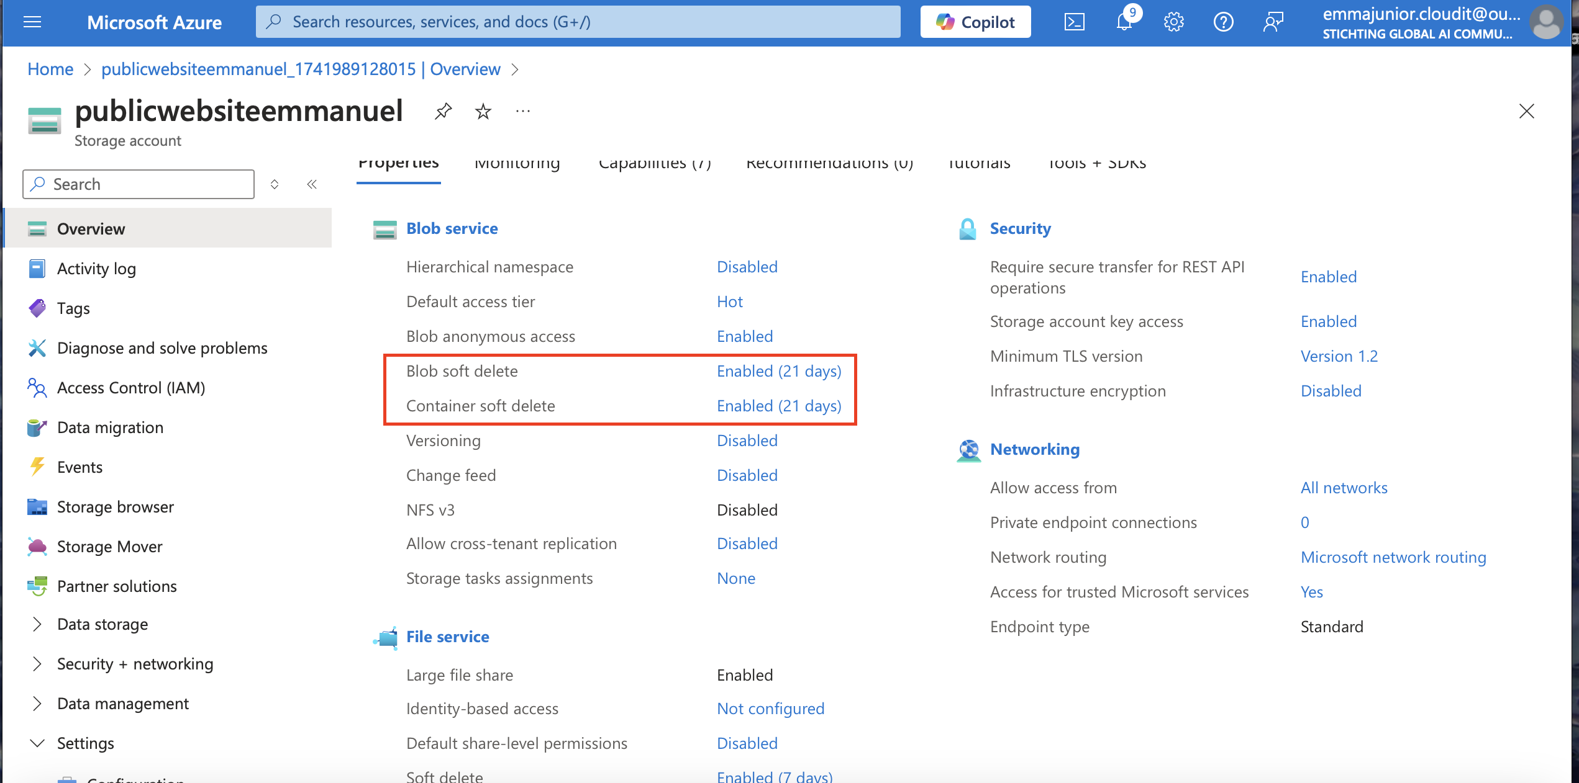The height and width of the screenshot is (783, 1579).
Task: Open the user account avatar
Action: (1547, 22)
